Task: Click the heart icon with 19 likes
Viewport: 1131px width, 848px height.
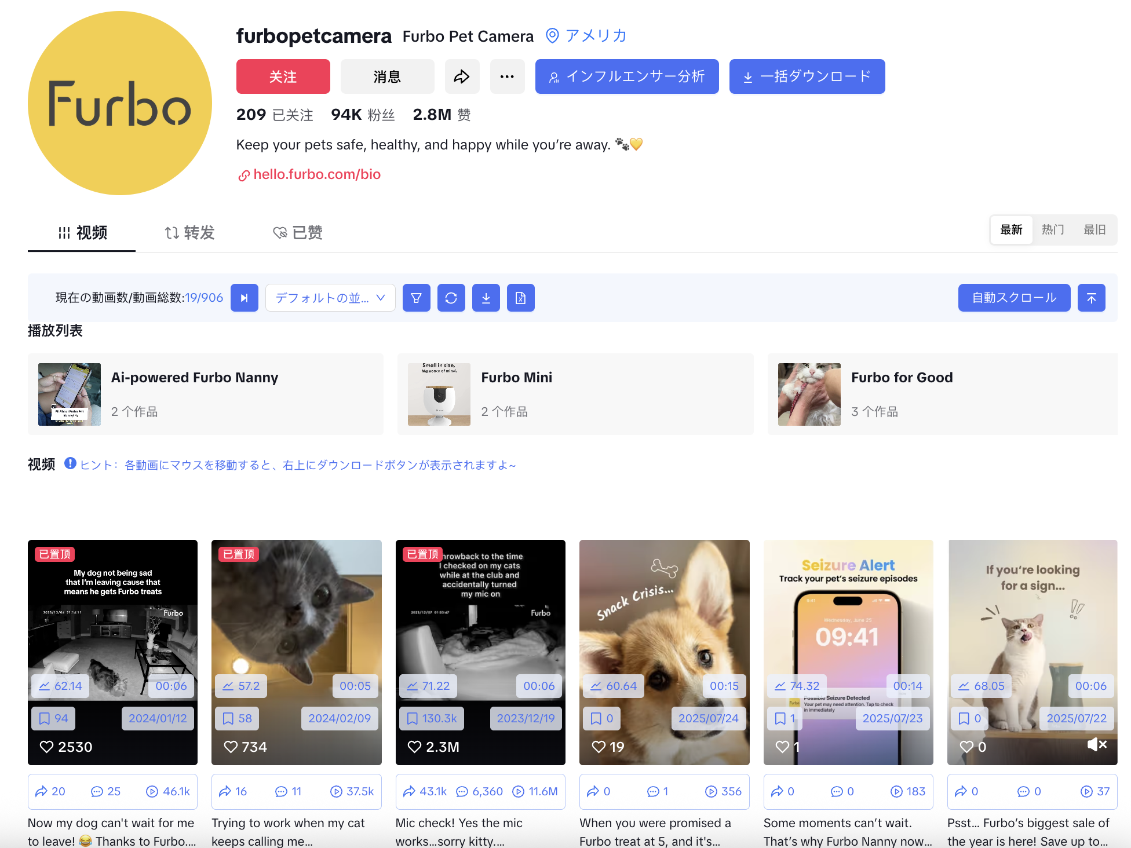Action: click(x=599, y=747)
